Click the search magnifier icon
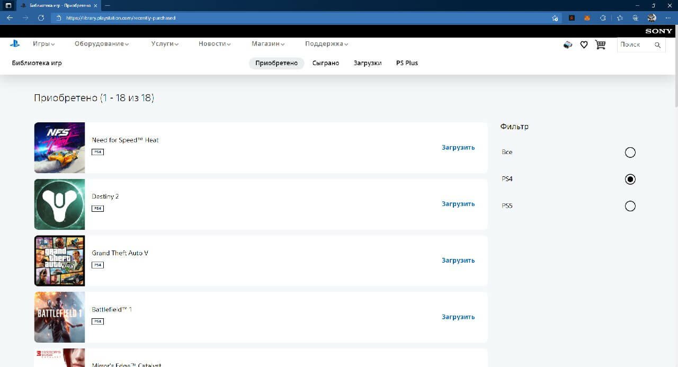This screenshot has height=367, width=678. pyautogui.click(x=657, y=45)
